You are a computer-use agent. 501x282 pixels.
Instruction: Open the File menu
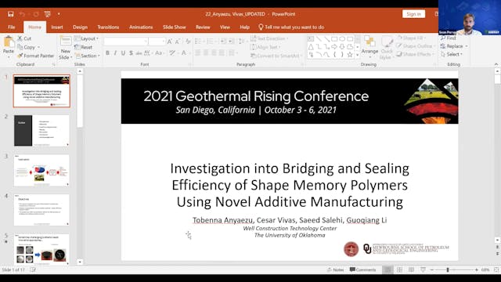(x=12, y=27)
